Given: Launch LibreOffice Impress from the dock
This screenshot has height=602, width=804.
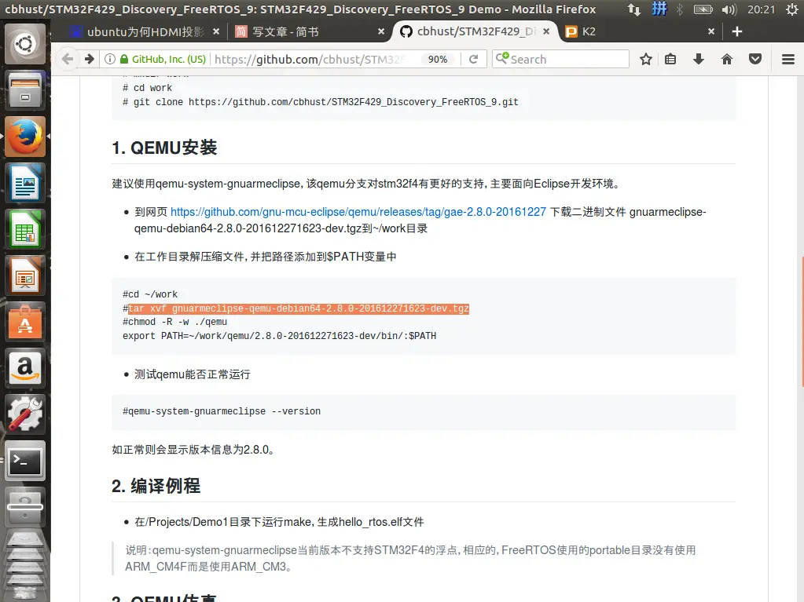Looking at the screenshot, I should (25, 275).
